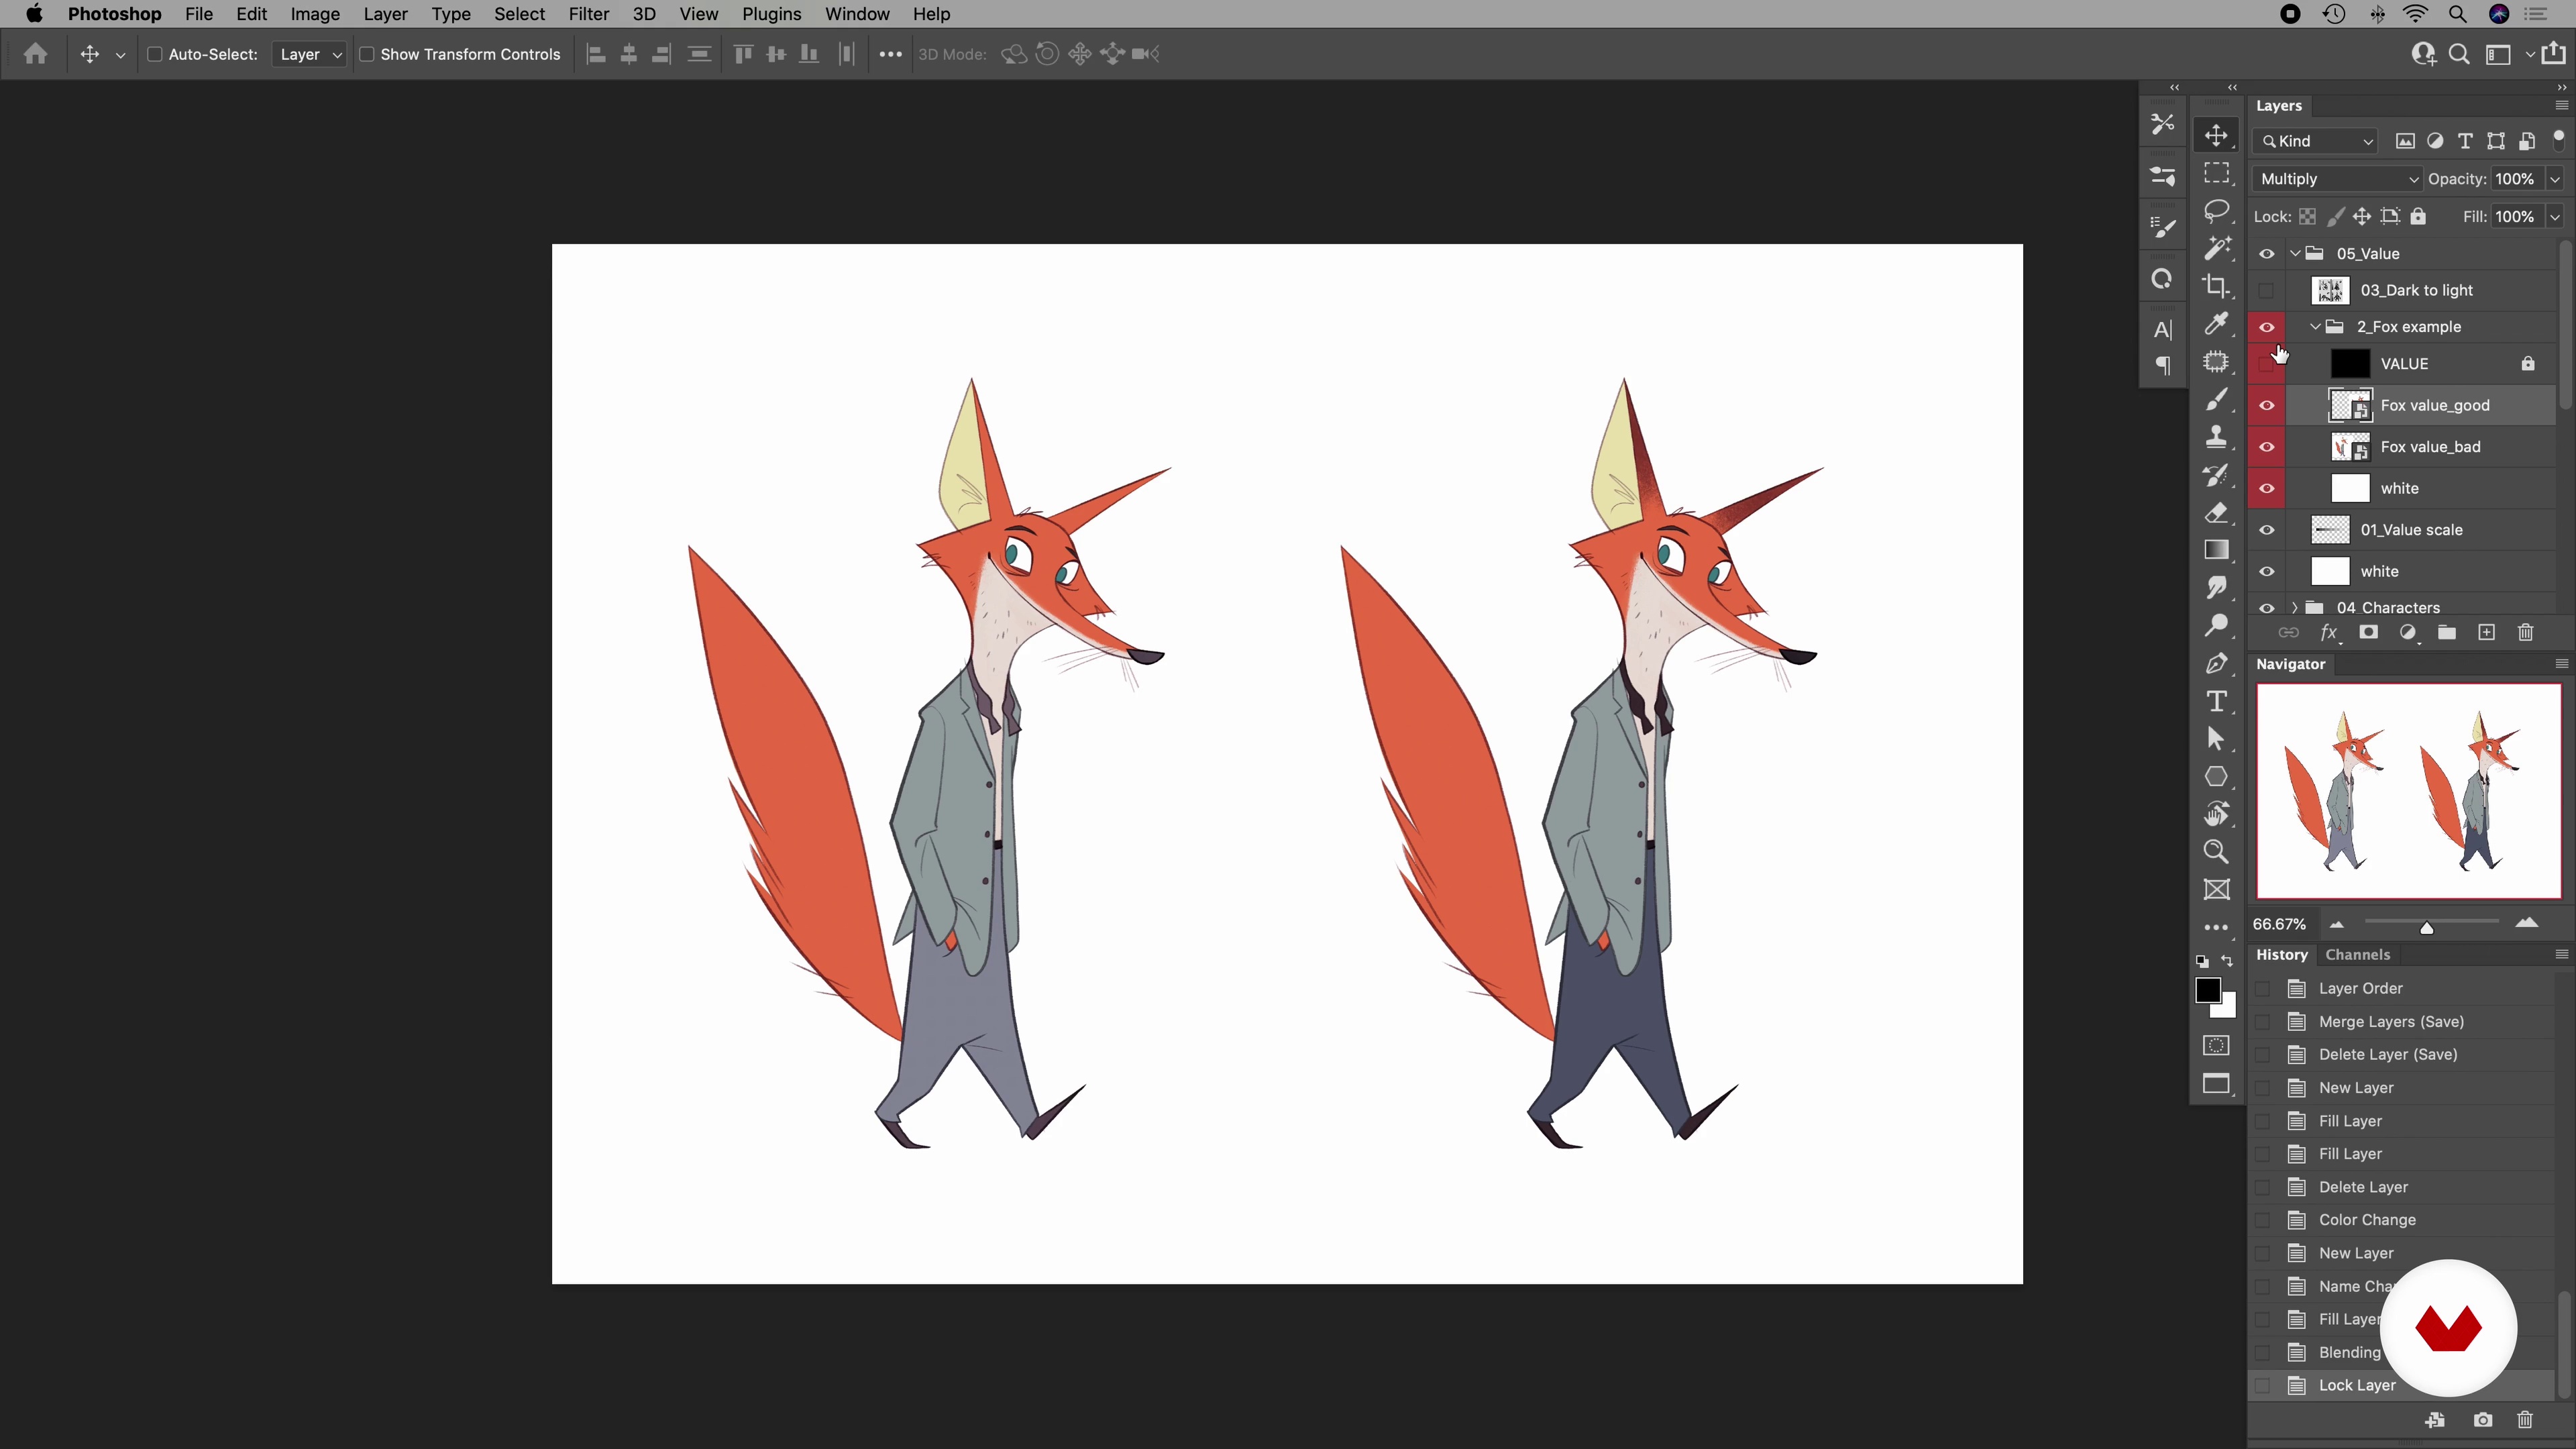Viewport: 2576px width, 1449px height.
Task: Select the Clone Stamp tool
Action: coord(2216,437)
